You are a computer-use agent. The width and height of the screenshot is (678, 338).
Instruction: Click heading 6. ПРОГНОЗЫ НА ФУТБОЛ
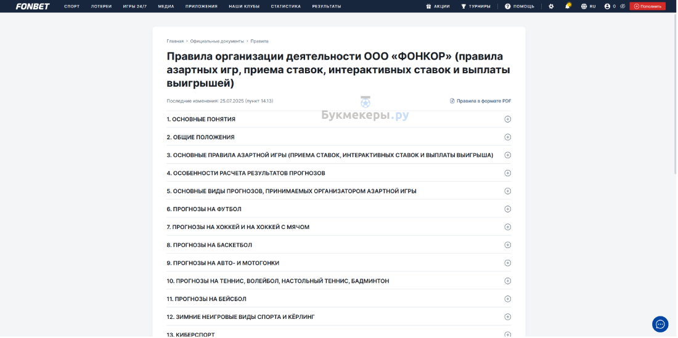pyautogui.click(x=204, y=209)
